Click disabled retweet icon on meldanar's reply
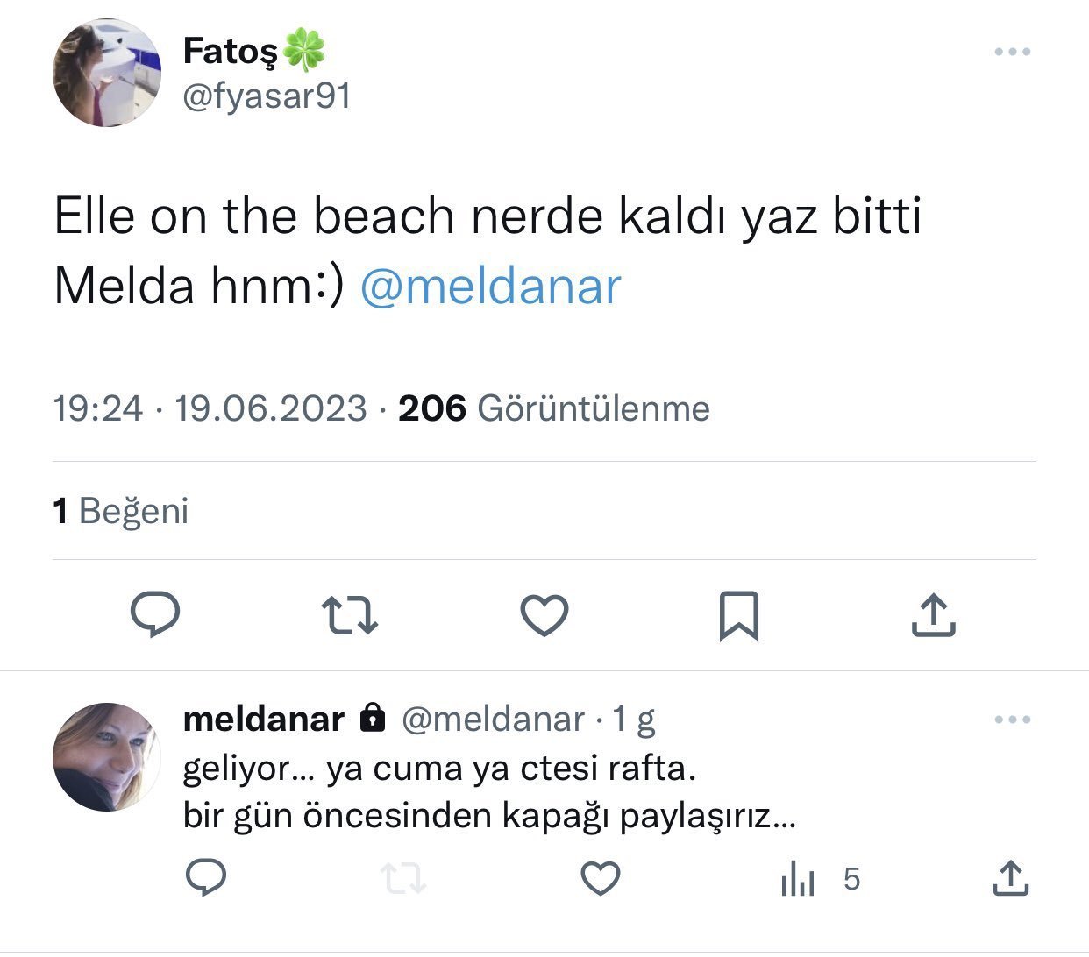Viewport: 1089px width, 957px height. click(x=404, y=878)
